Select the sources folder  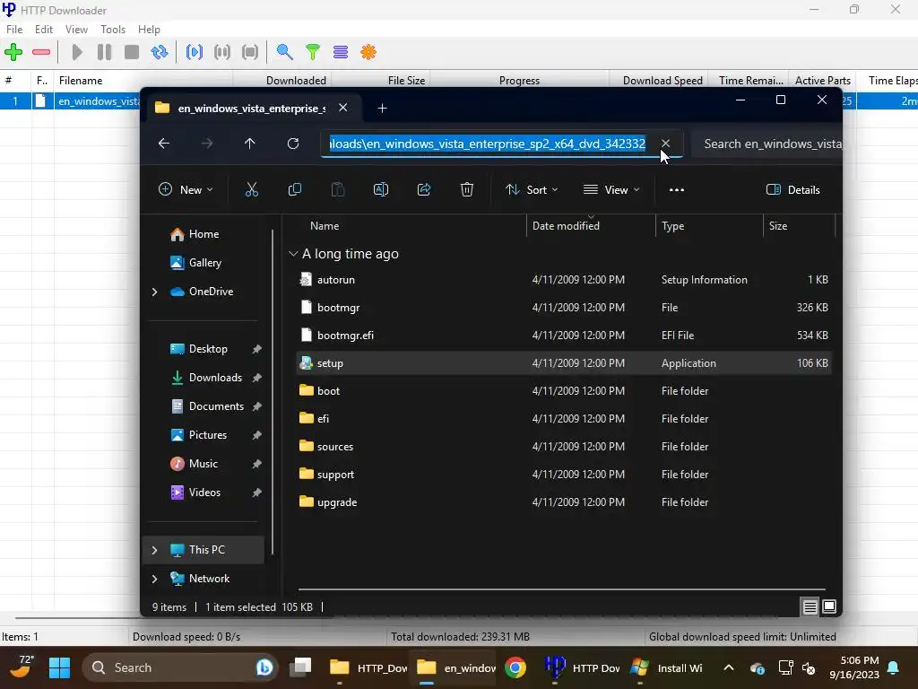tap(564, 447)
